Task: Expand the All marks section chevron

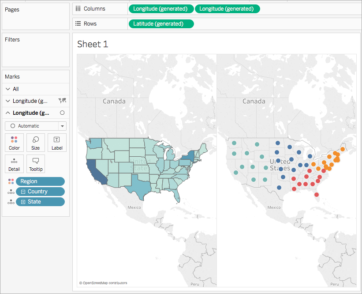Action: [8, 89]
